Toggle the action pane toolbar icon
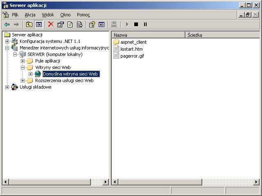Image resolution: width=262 pixels, height=196 pixels. point(102,24)
